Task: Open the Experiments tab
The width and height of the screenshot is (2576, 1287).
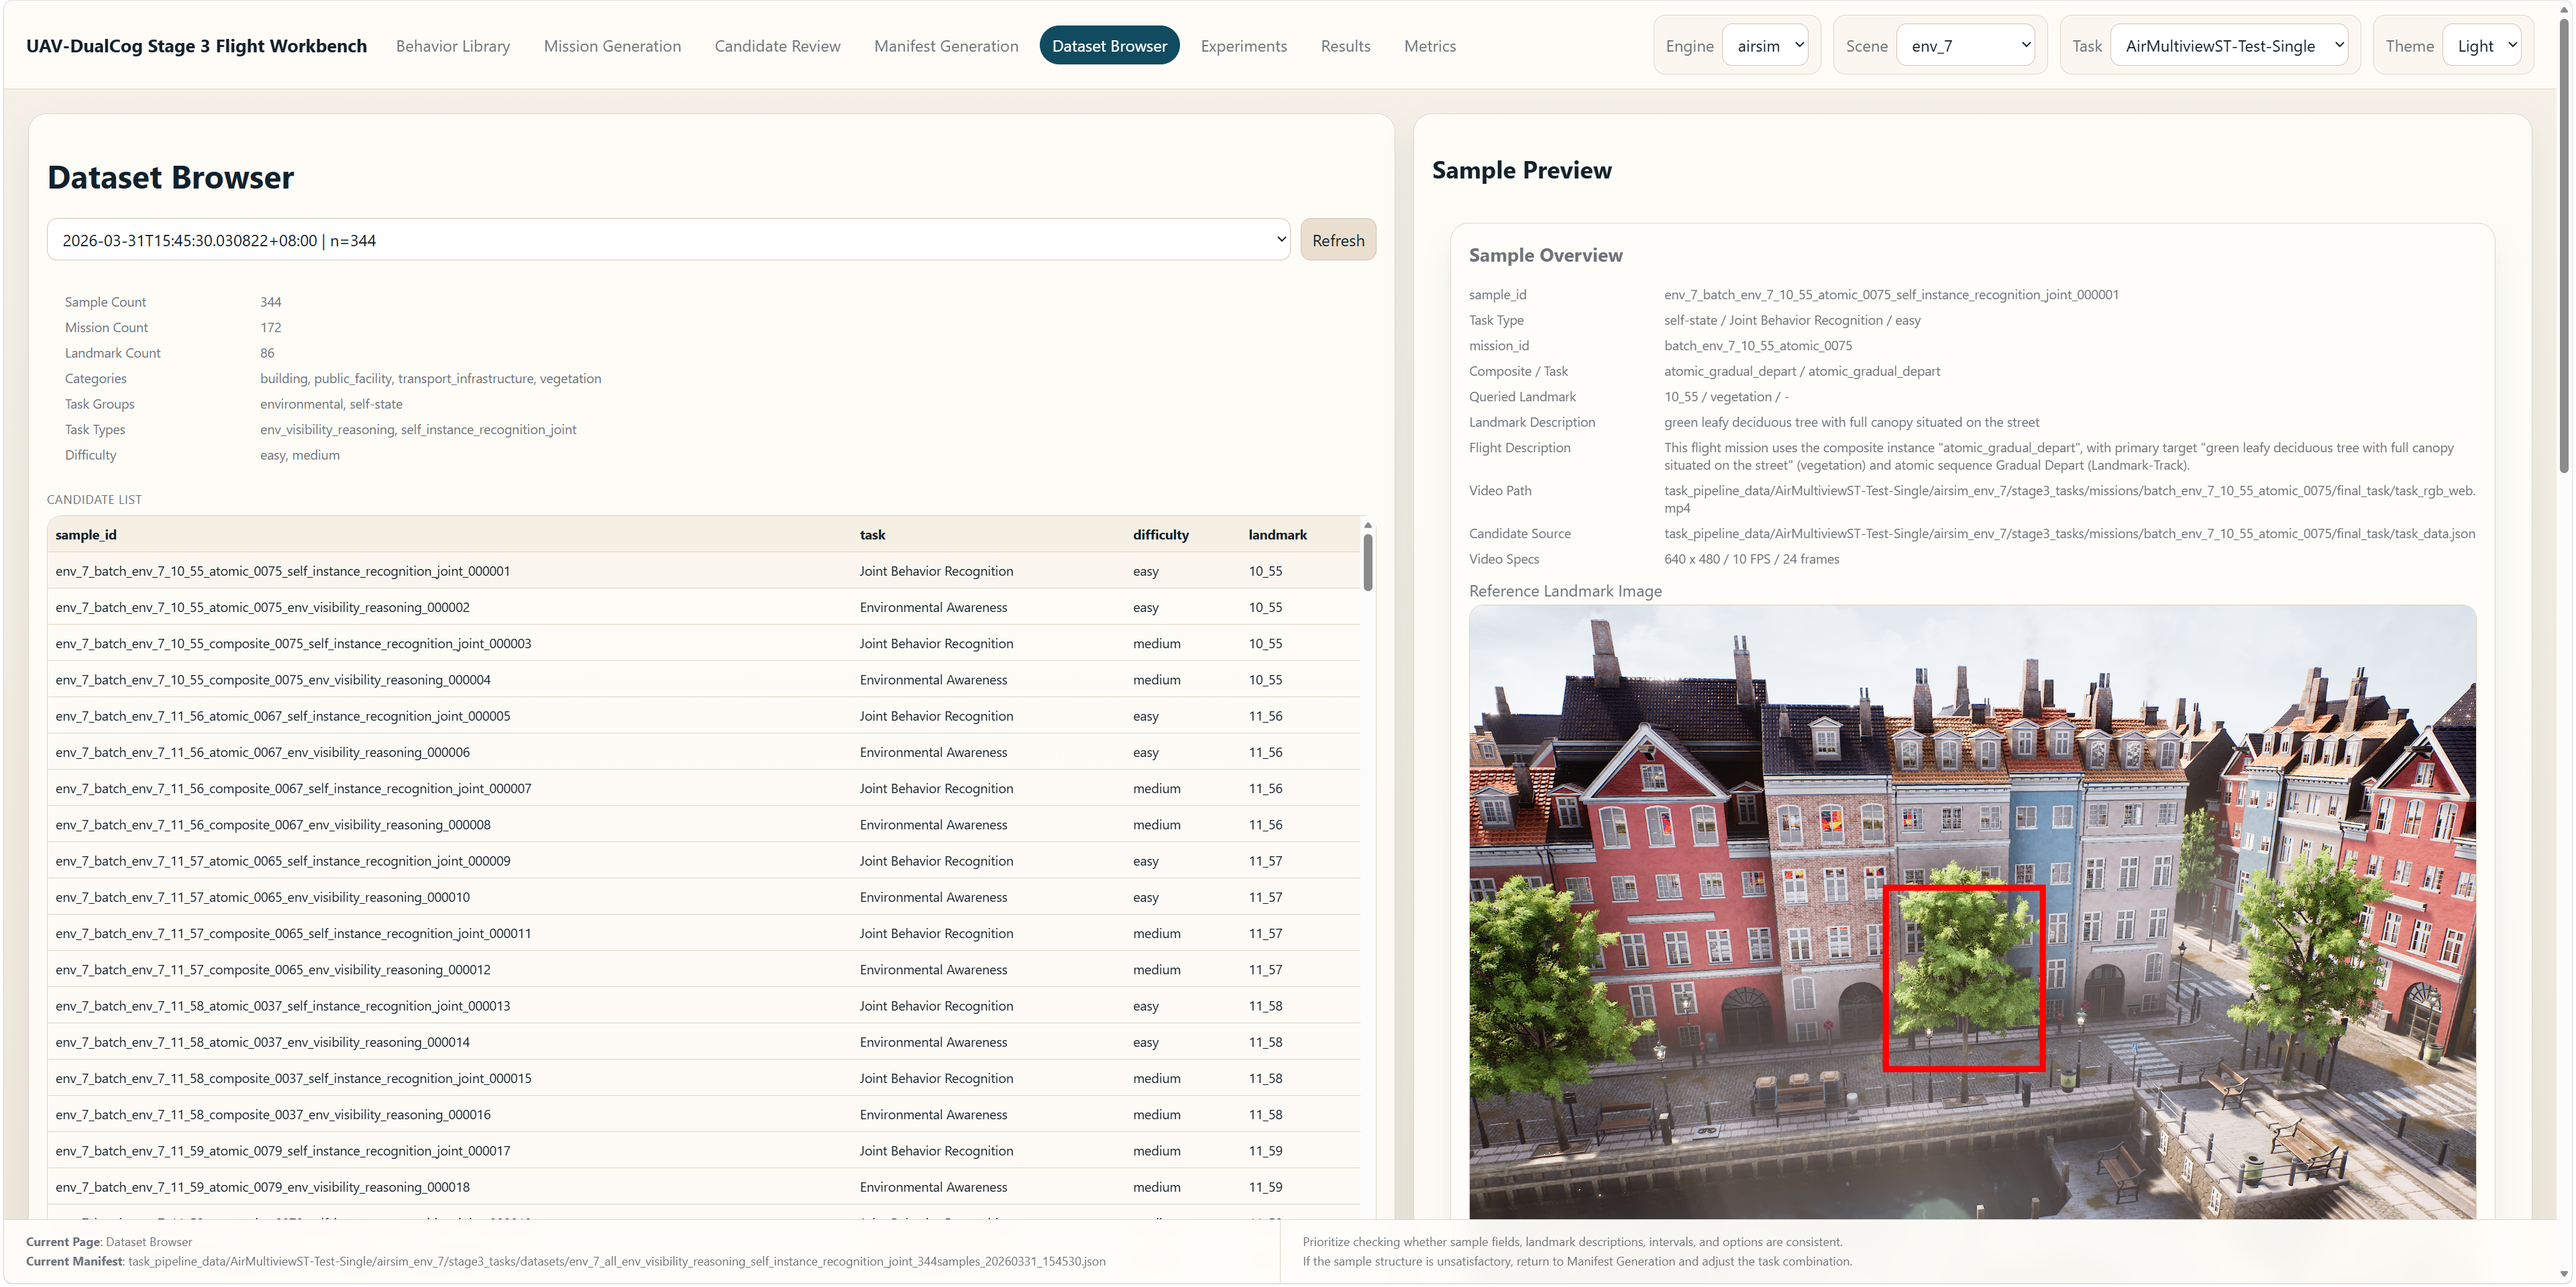Action: pyautogui.click(x=1244, y=45)
